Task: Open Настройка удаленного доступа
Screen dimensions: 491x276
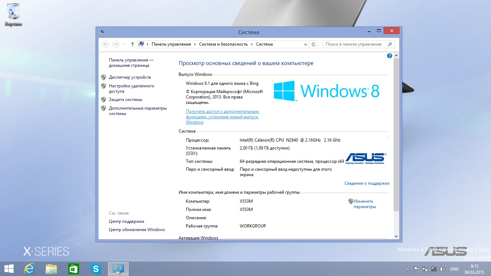Action: [x=132, y=88]
